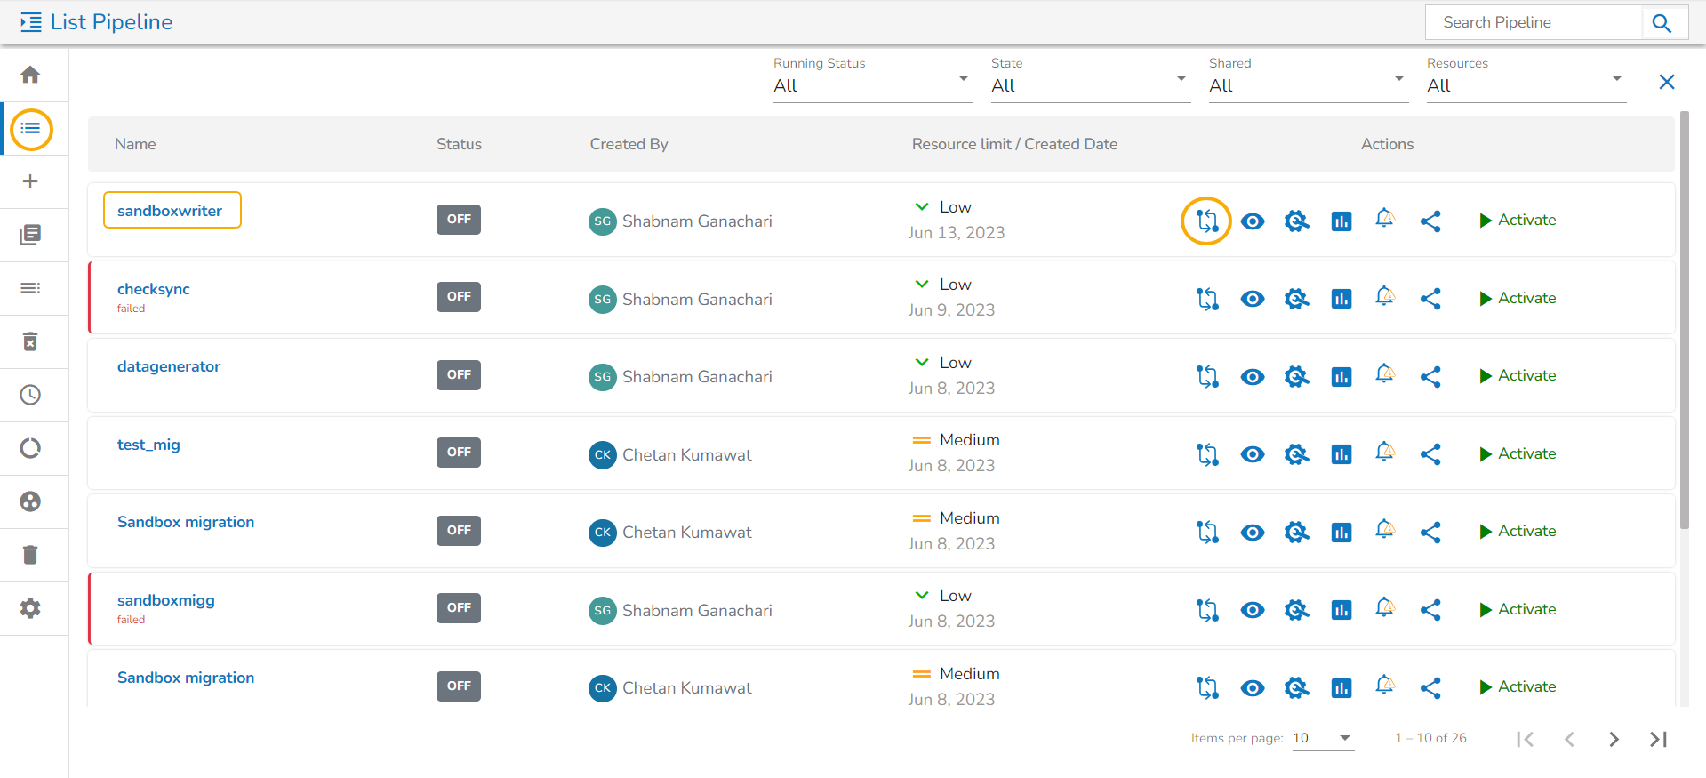Click the push/pull icon for sandboxwriter
The width and height of the screenshot is (1706, 778).
coord(1206,221)
